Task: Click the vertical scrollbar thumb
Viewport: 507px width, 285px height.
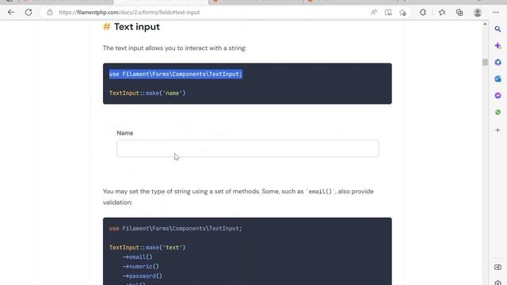Action: [485, 62]
